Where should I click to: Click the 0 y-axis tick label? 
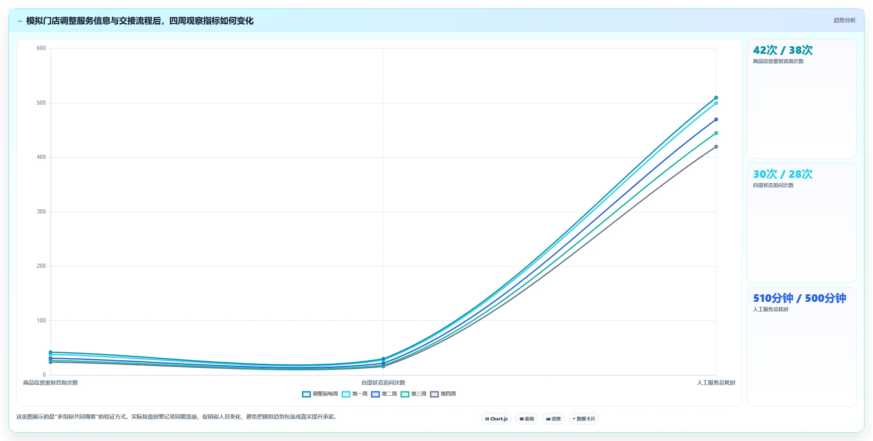coord(44,375)
